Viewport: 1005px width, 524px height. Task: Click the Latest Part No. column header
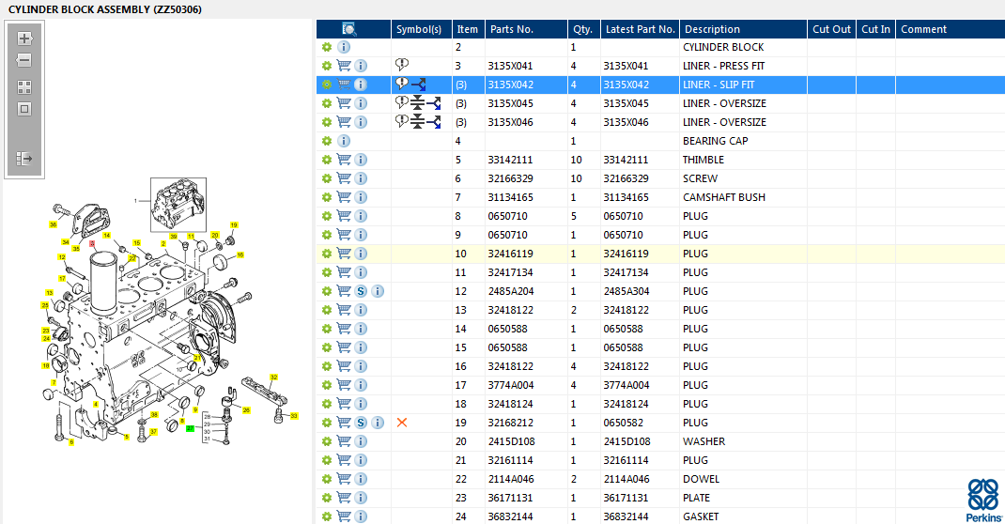[639, 29]
